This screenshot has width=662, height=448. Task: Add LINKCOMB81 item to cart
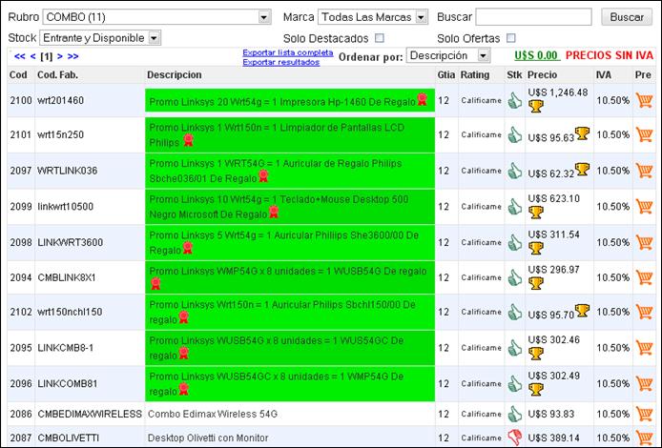click(x=644, y=383)
